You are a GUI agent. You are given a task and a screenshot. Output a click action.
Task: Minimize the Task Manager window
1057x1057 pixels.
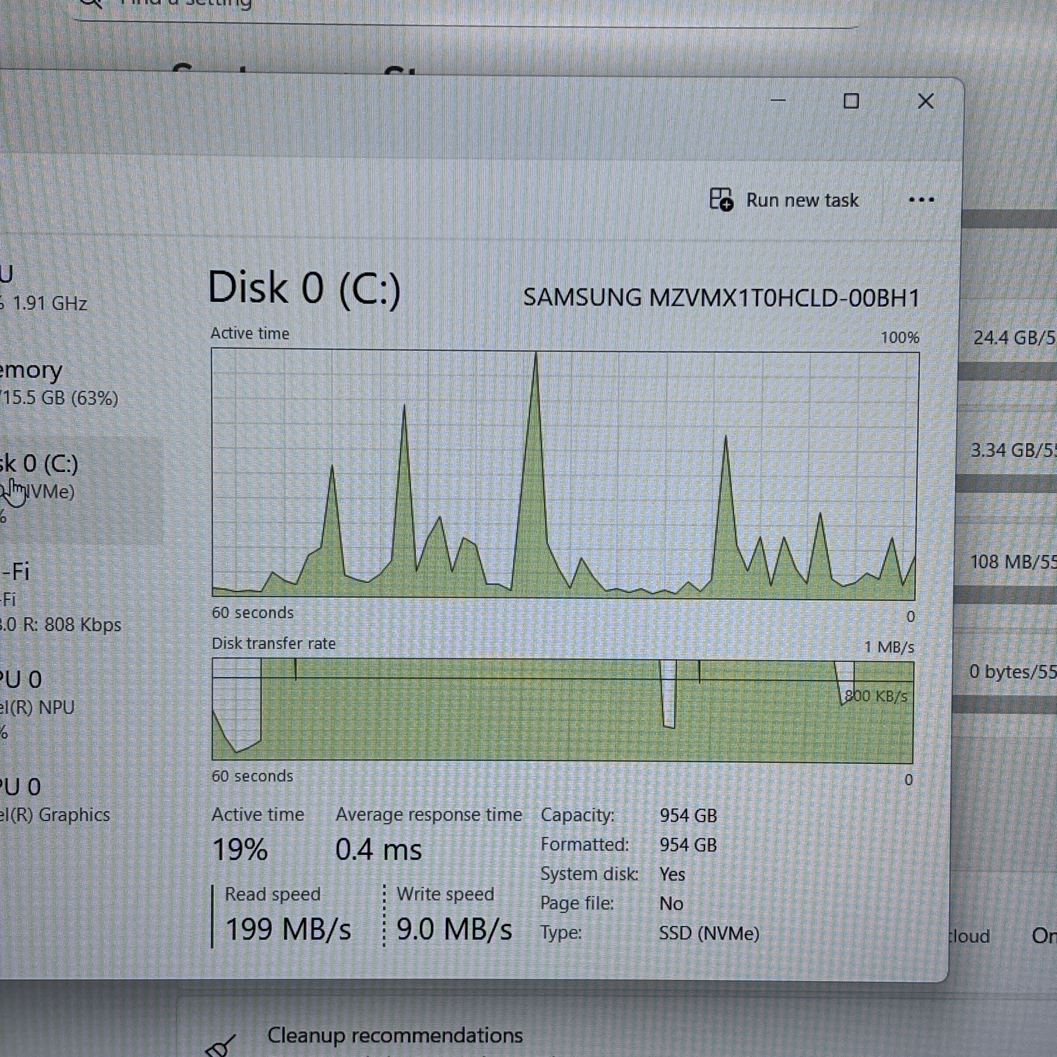778,101
